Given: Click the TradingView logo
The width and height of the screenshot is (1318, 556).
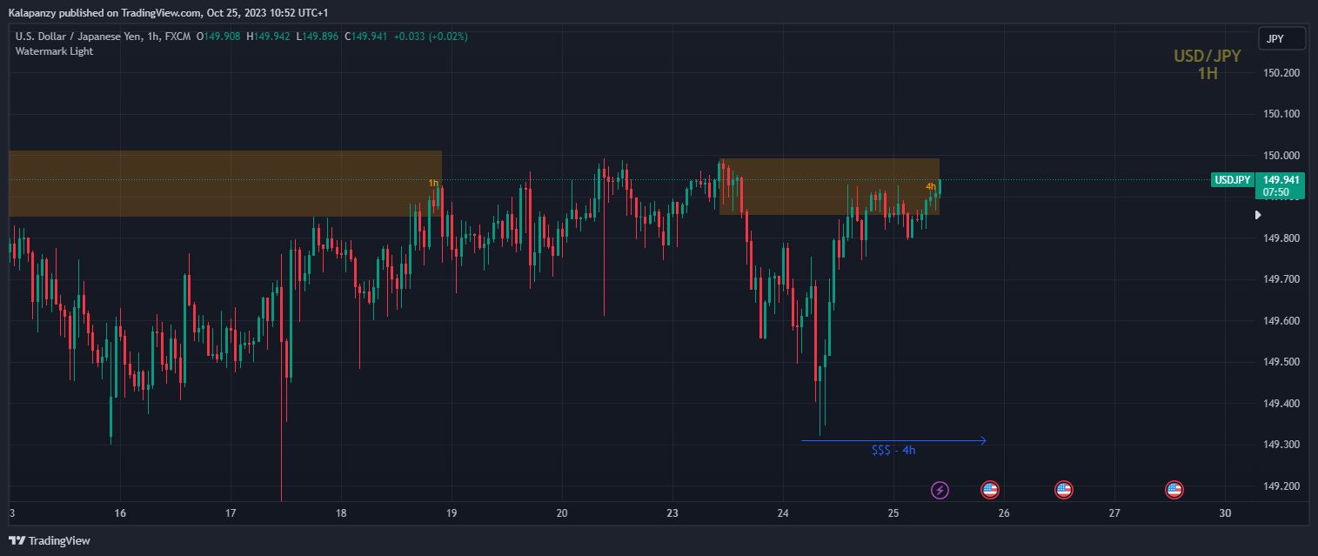Looking at the screenshot, I should (x=50, y=540).
